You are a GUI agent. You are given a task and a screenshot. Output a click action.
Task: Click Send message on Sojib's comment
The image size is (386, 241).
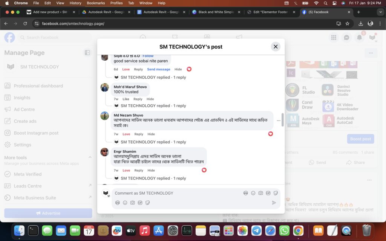[159, 69]
